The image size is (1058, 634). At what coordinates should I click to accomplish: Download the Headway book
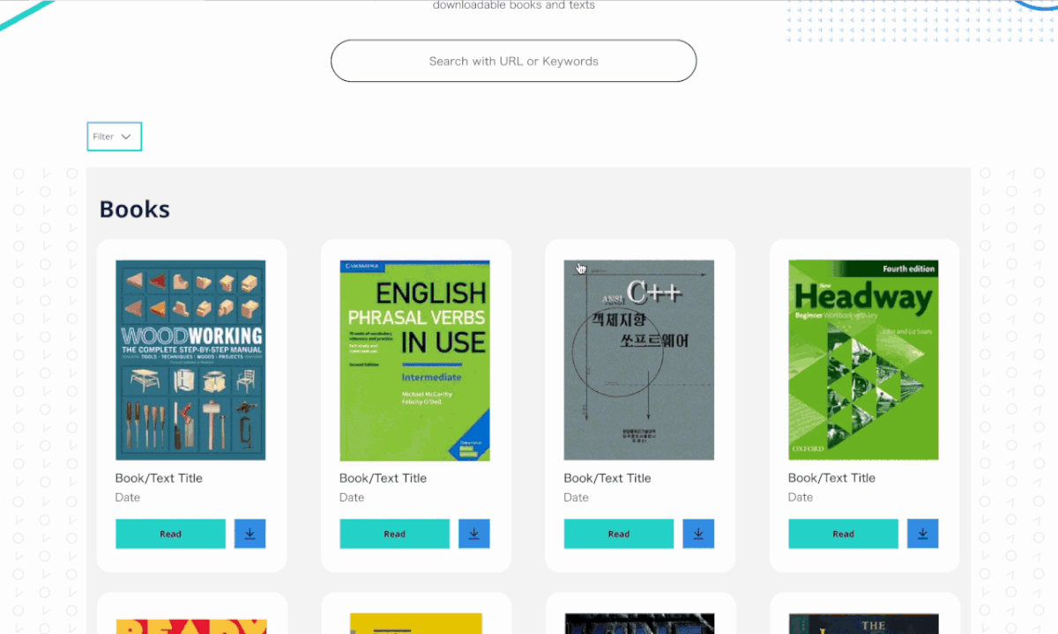[x=922, y=534]
